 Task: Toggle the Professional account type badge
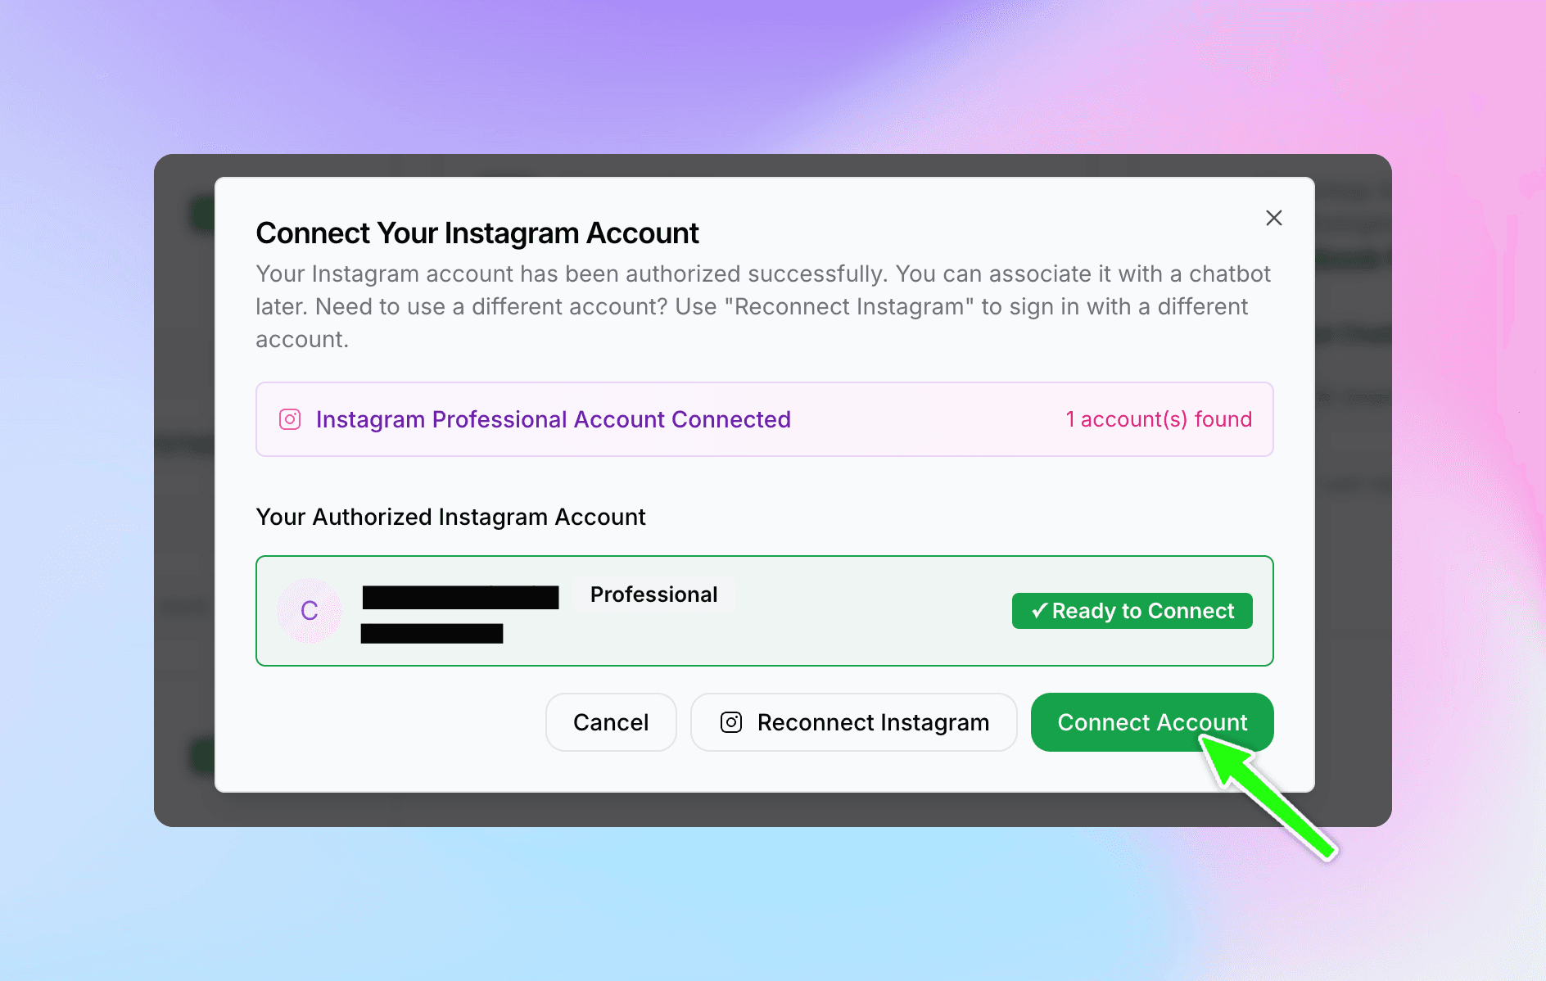(653, 594)
